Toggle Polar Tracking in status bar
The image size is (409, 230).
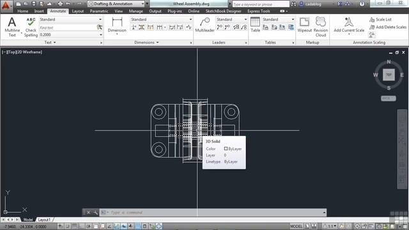[88, 226]
